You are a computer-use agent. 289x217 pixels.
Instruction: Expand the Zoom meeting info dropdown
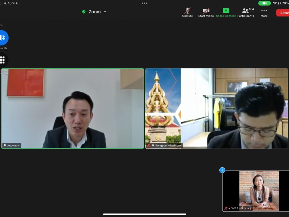105,12
